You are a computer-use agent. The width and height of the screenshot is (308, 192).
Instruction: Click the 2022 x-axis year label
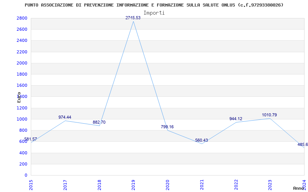coord(236,185)
